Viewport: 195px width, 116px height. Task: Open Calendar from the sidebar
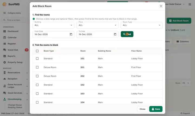click(12, 37)
